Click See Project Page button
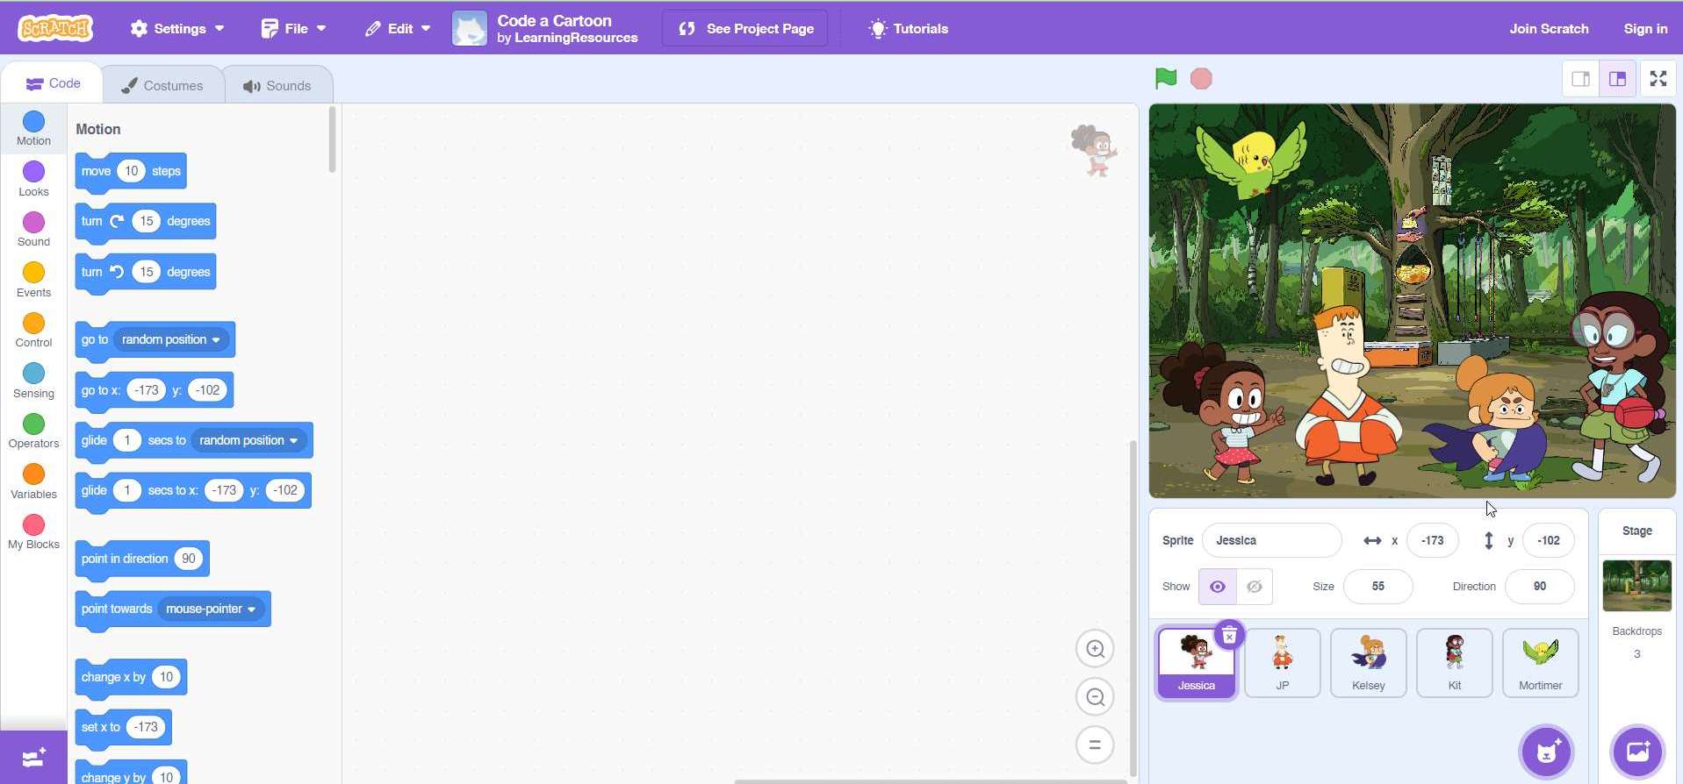The width and height of the screenshot is (1683, 784). [x=745, y=28]
